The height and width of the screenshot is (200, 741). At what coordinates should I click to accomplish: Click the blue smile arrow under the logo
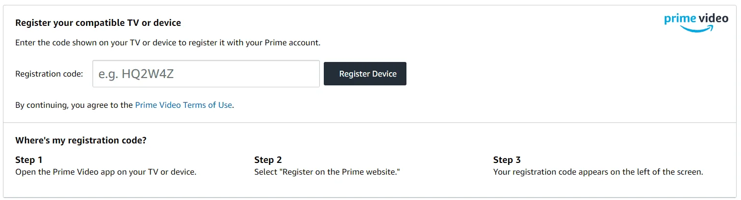coord(696,29)
